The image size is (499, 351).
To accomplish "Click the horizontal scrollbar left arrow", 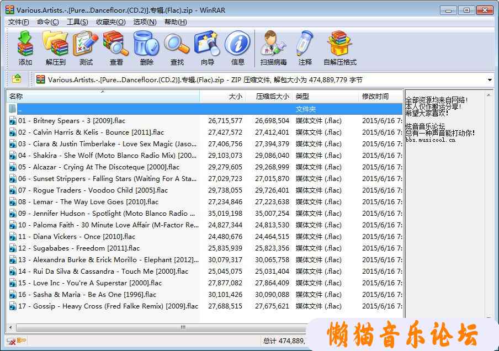I will pos(11,327).
